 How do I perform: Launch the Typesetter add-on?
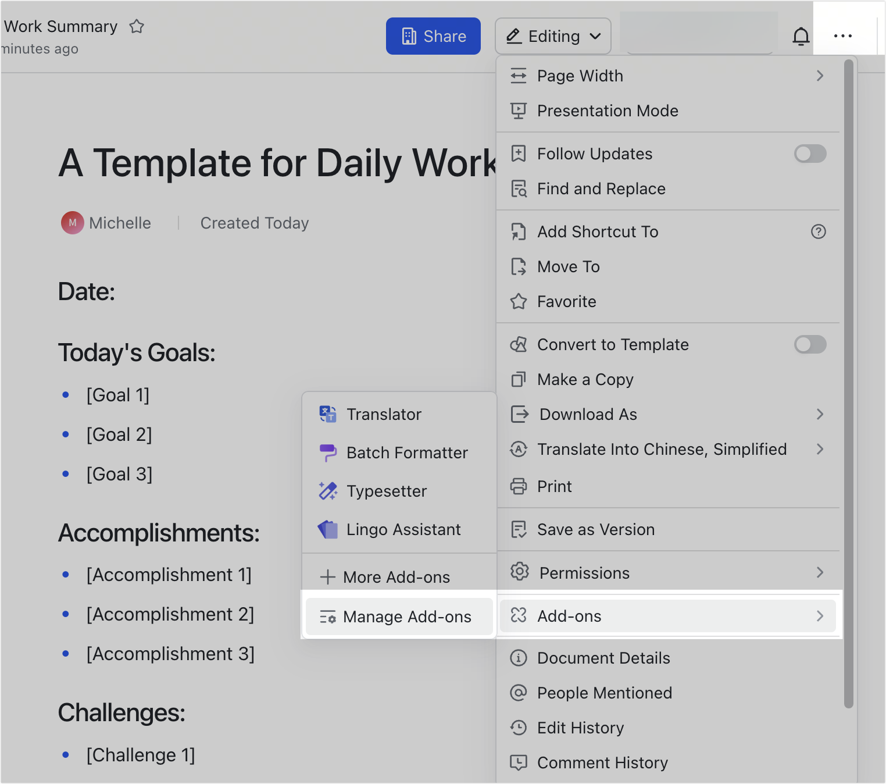point(387,491)
